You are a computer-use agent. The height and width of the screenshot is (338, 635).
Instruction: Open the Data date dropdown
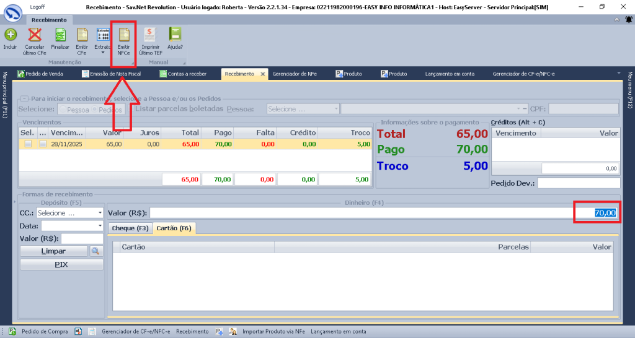(100, 226)
